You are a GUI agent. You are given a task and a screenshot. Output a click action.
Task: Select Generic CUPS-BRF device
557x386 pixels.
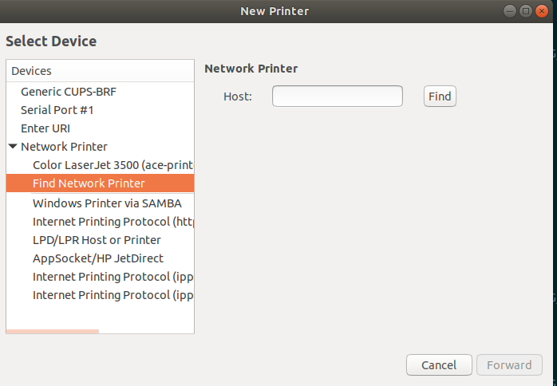point(68,92)
